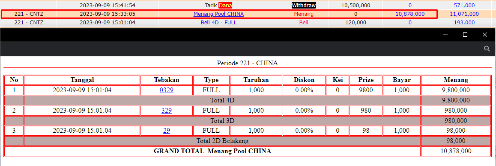Click the Type column header
496x166 pixels.
[x=211, y=80]
